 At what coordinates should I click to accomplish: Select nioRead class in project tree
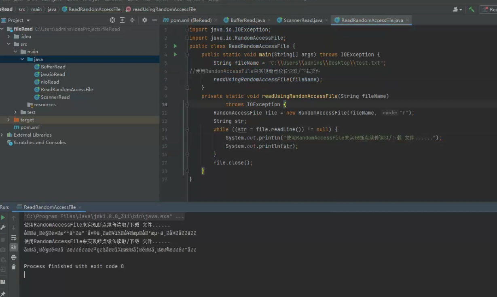pyautogui.click(x=50, y=82)
